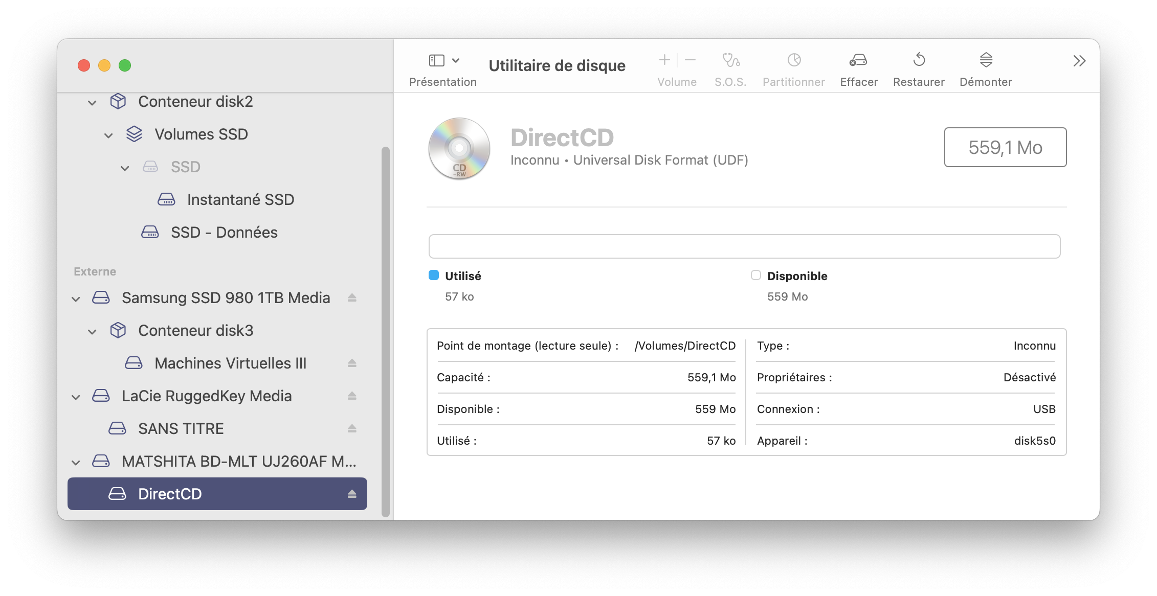Click the Samsung SSD drive icon
1157x596 pixels.
(x=101, y=297)
